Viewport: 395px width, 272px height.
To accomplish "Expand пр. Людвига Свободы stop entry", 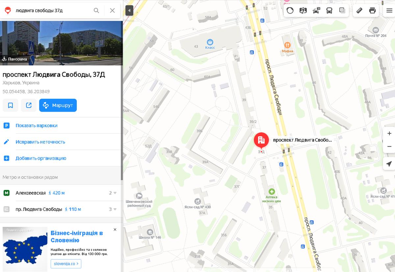I will coord(61,209).
